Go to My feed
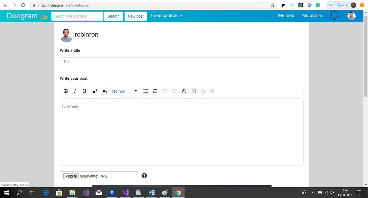Image resolution: width=368 pixels, height=198 pixels. 286,16
